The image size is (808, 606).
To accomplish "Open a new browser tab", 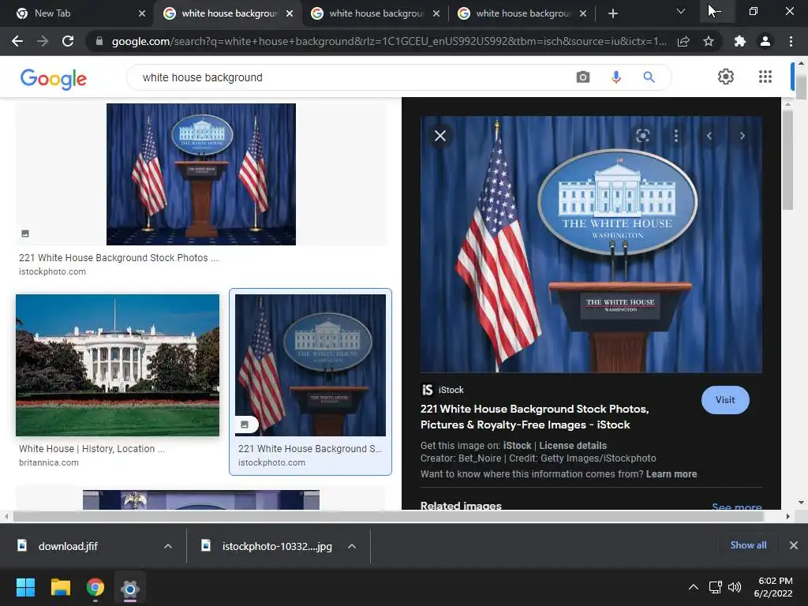I will coord(612,13).
